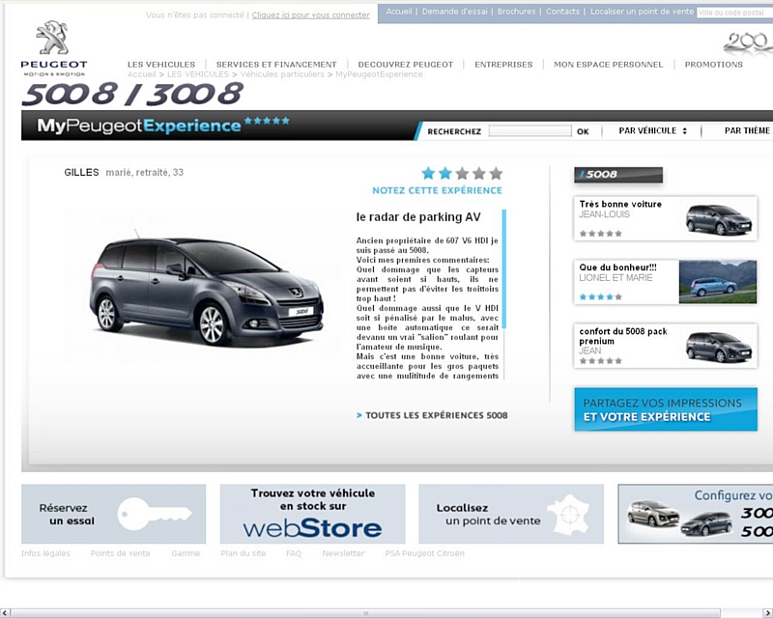Click the RECHERCHEZ search field

coord(530,131)
